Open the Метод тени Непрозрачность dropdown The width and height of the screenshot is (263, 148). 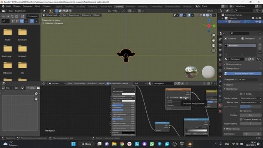pyautogui.click(x=251, y=102)
